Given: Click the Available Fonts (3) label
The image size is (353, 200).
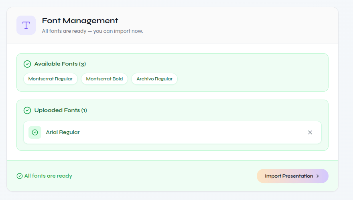Looking at the screenshot, I should (x=60, y=64).
